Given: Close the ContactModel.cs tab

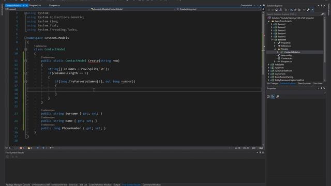Looking at the screenshot, I should (x=27, y=6).
